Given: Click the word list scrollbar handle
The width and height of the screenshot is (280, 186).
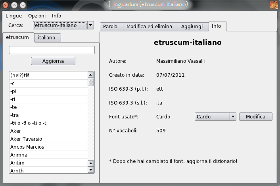Looking at the screenshot, I should (91, 82).
